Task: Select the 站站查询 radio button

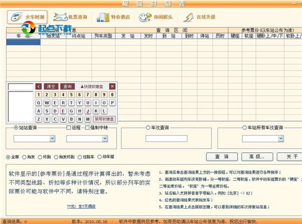Action: pyautogui.click(x=16, y=127)
